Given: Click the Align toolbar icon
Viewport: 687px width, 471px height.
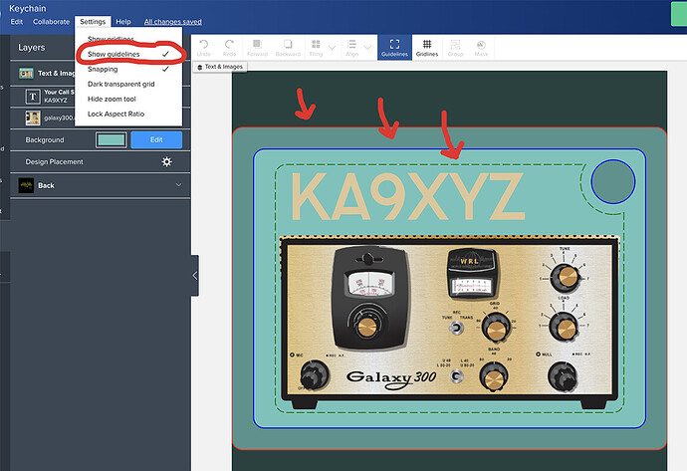Looking at the screenshot, I should click(351, 48).
